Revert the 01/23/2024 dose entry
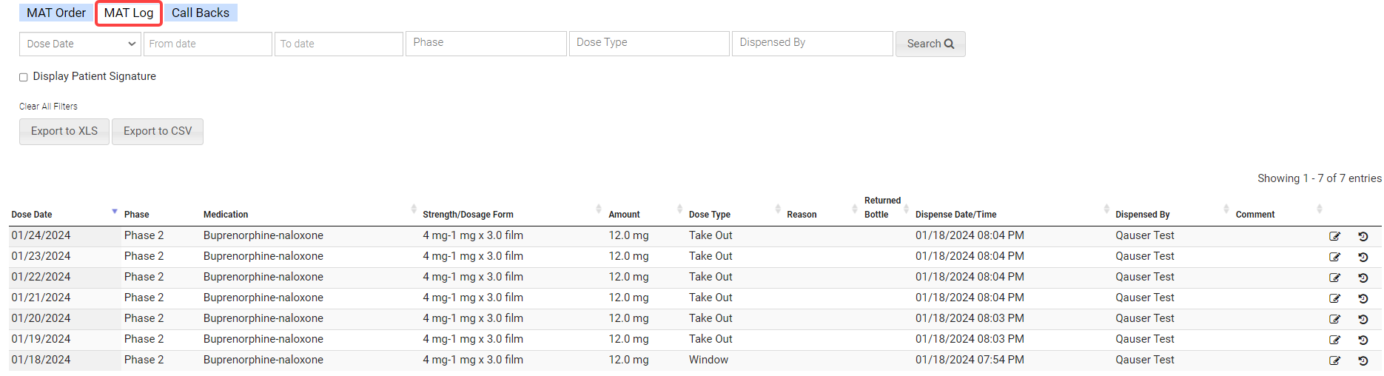Image resolution: width=1384 pixels, height=376 pixels. [1363, 258]
